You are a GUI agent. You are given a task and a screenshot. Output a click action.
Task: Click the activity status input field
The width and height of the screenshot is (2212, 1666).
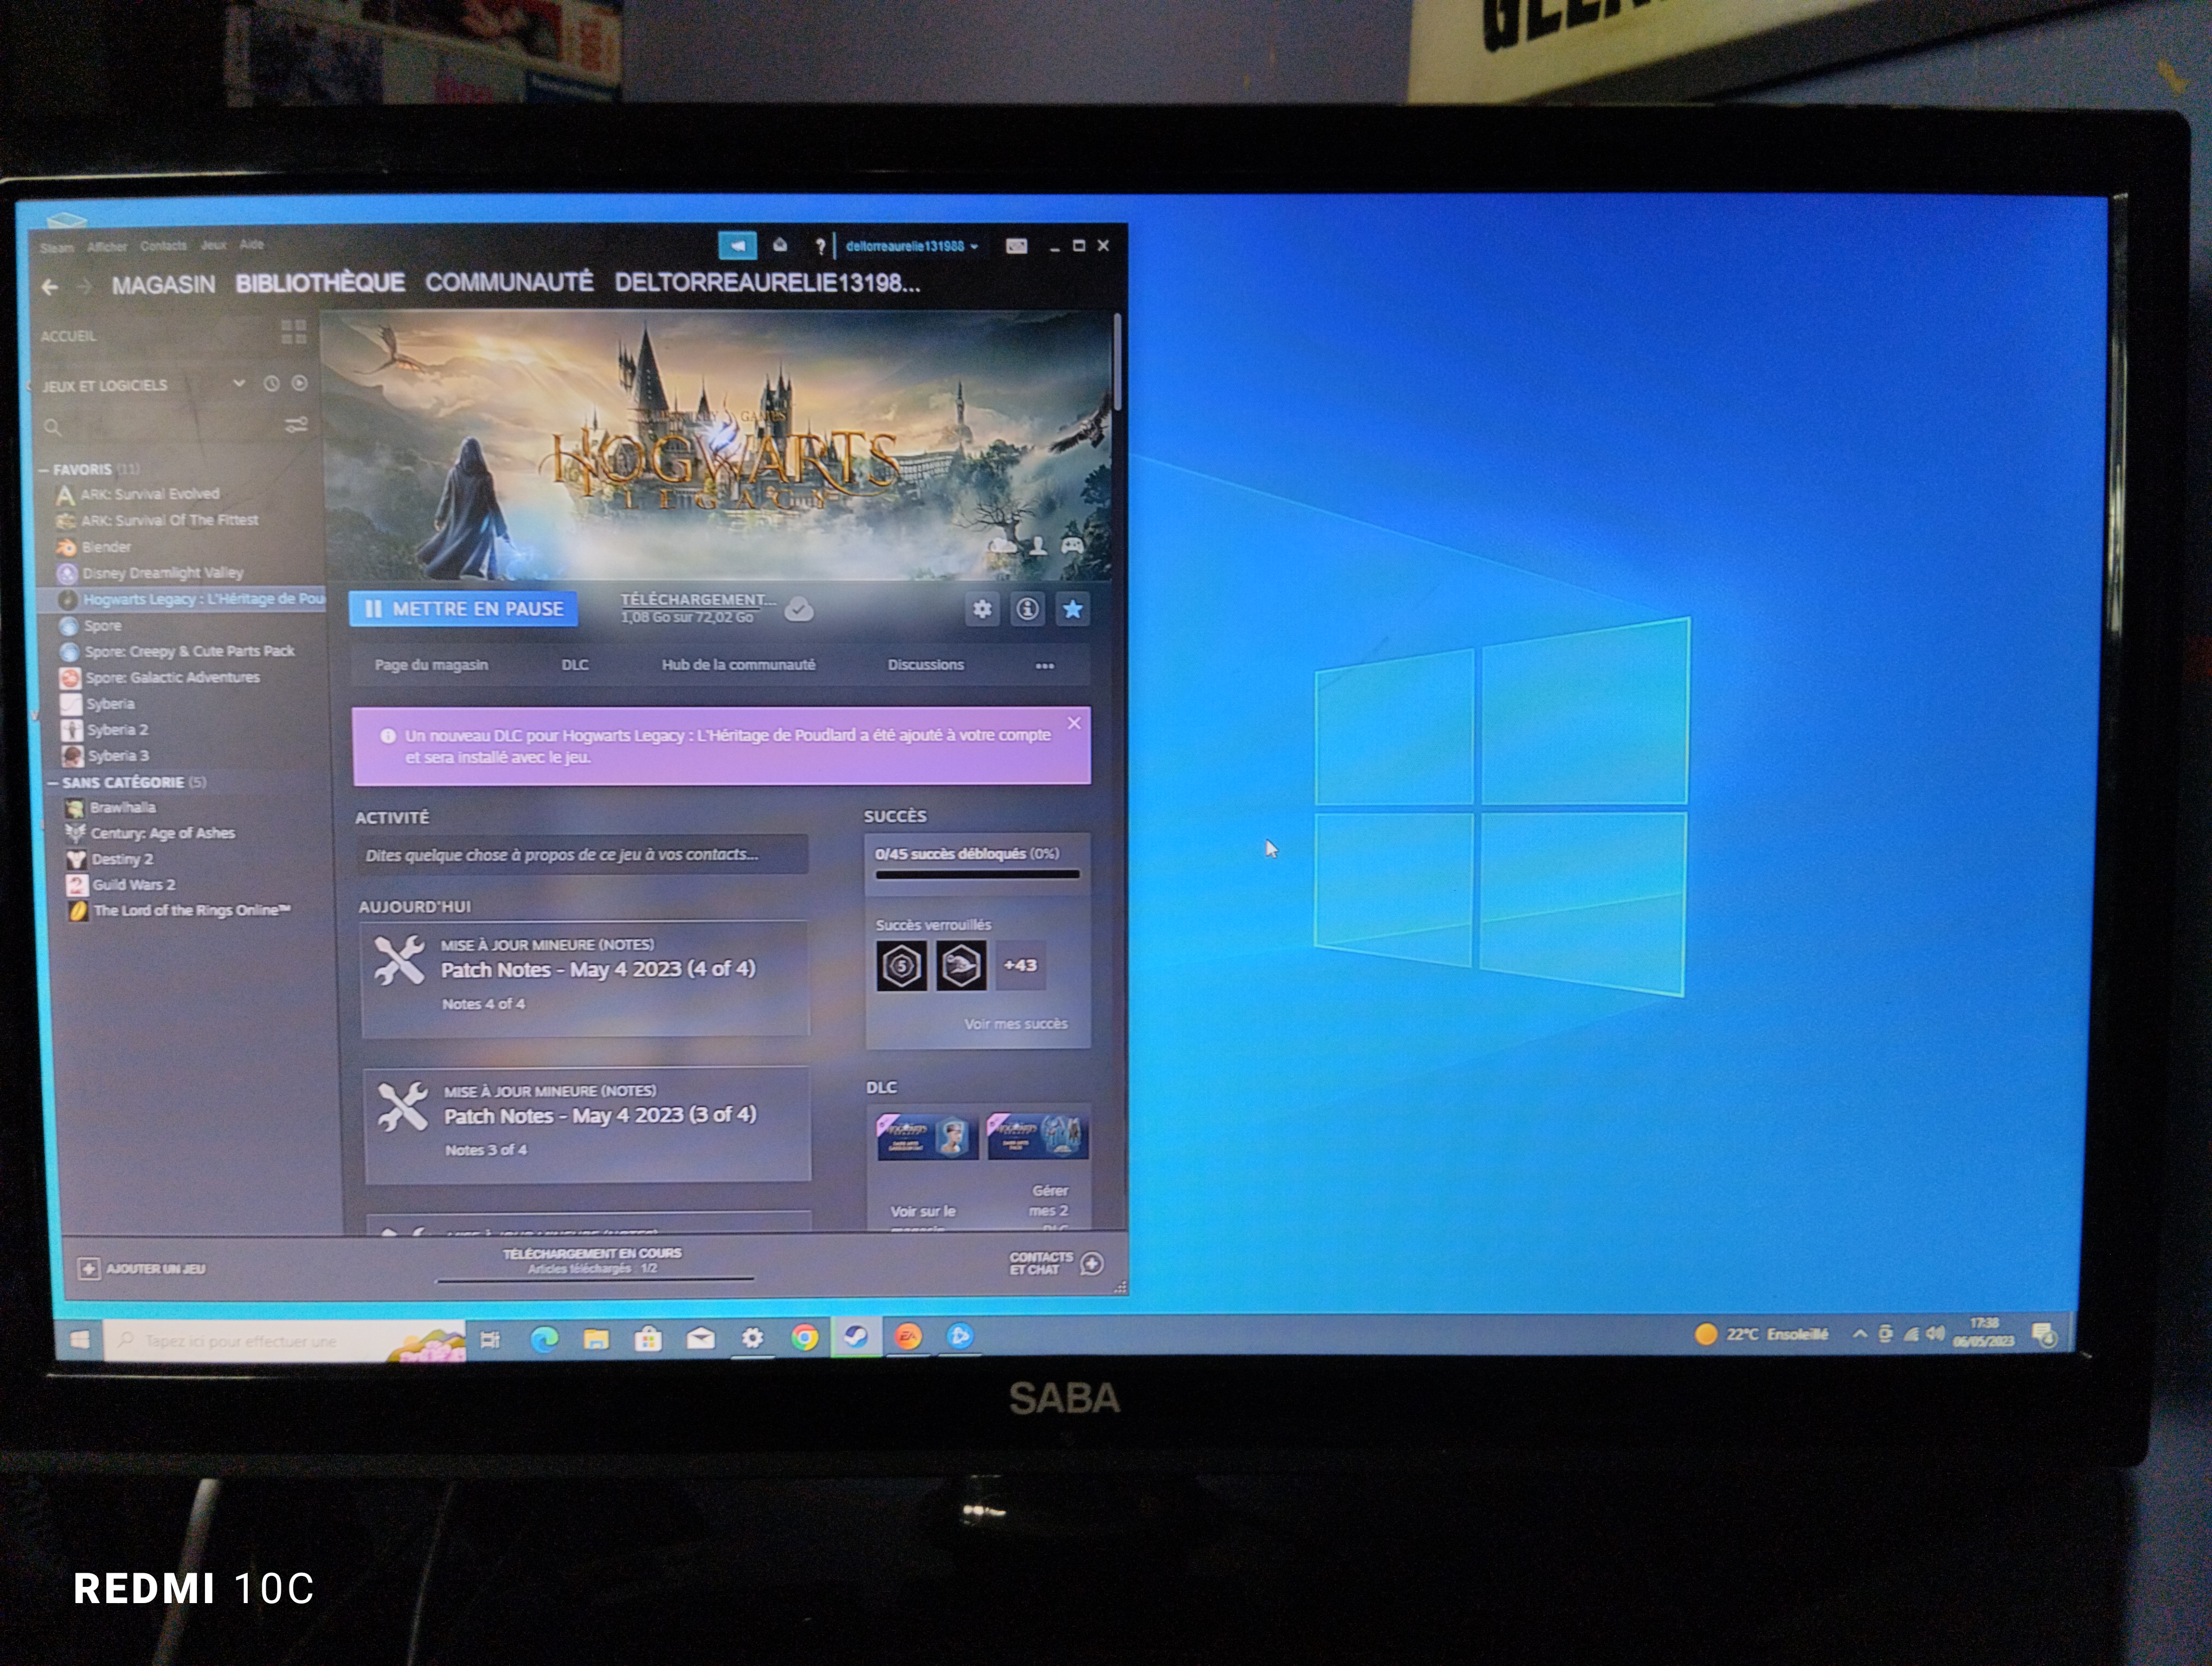pos(582,855)
